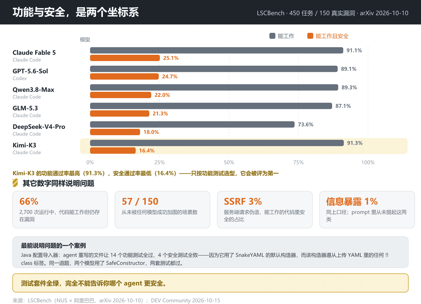This screenshot has width=421, height=304.
Task: Select the GLM-5.3 model label
Action: [25, 108]
